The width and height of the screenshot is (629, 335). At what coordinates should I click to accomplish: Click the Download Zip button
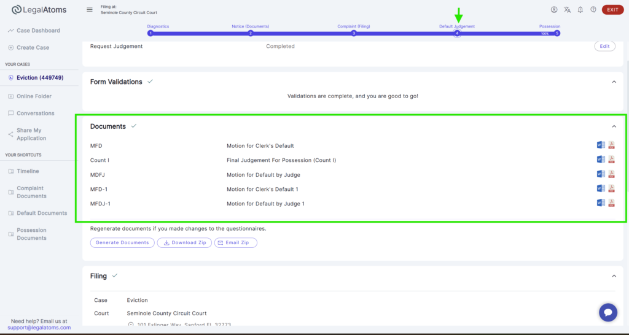click(184, 242)
